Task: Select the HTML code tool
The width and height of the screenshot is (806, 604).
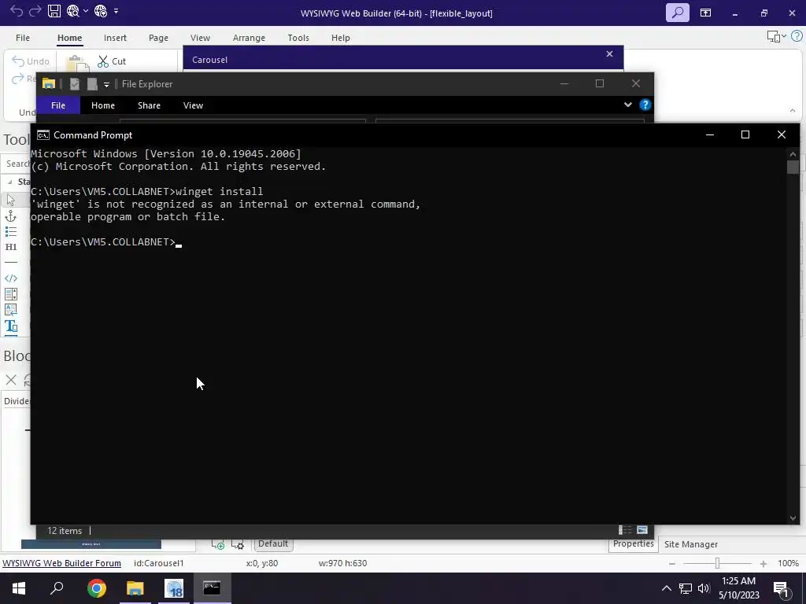Action: 11,278
